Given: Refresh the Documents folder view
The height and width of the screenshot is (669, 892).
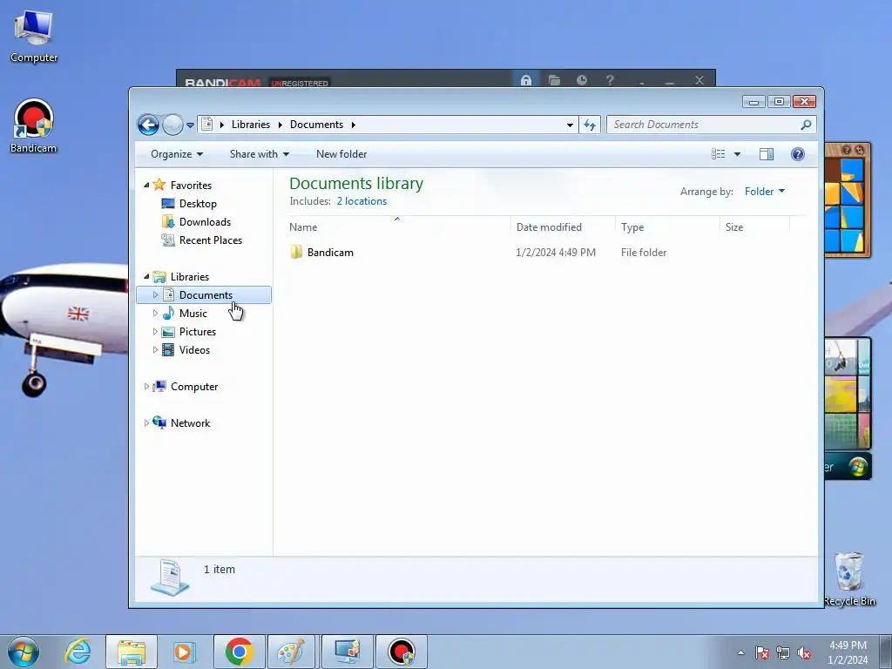Looking at the screenshot, I should pos(590,125).
